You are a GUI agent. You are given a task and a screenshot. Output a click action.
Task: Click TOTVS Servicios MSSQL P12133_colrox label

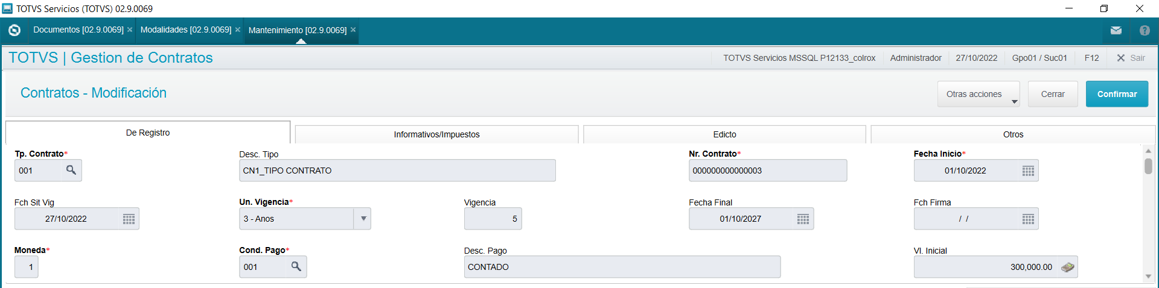799,58
